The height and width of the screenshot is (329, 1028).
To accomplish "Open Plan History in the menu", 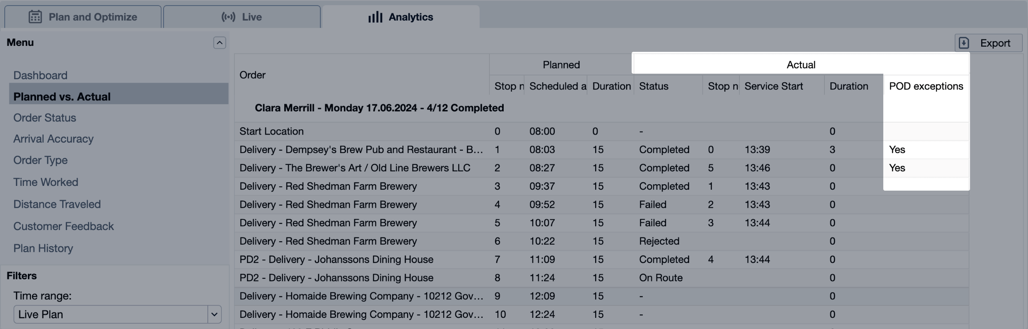I will pyautogui.click(x=43, y=248).
